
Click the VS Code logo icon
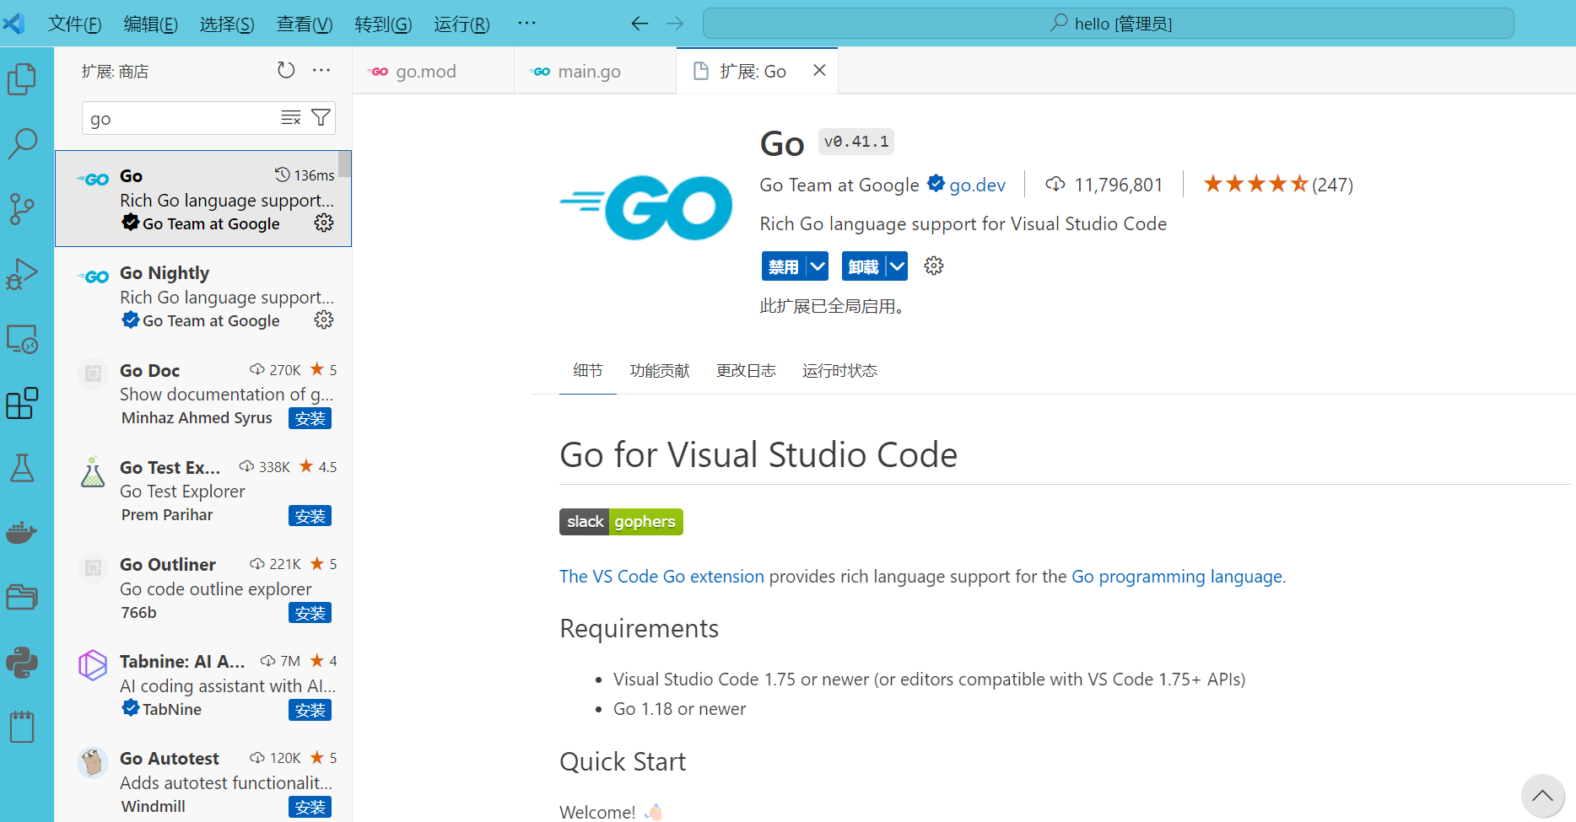15,23
